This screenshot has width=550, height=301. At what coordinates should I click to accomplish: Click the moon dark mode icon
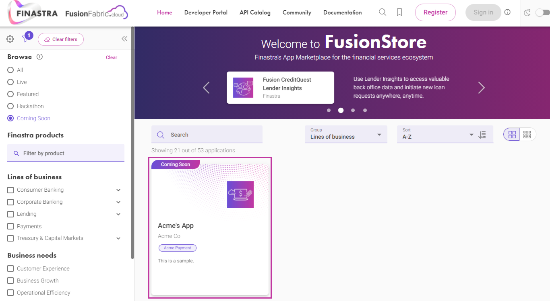(x=527, y=13)
